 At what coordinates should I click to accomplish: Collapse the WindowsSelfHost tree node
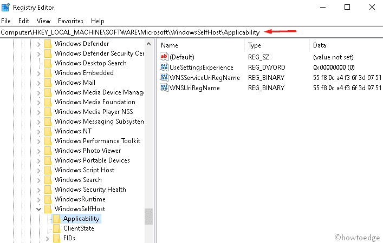tap(38, 209)
